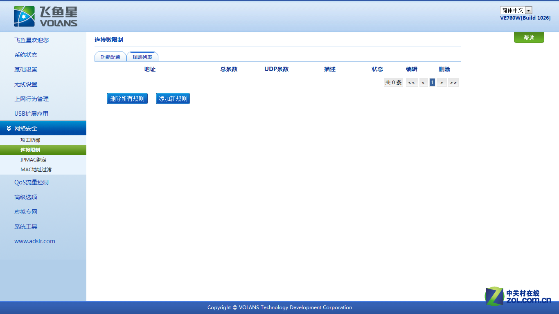Switch to 功能配置 tab

(x=110, y=57)
